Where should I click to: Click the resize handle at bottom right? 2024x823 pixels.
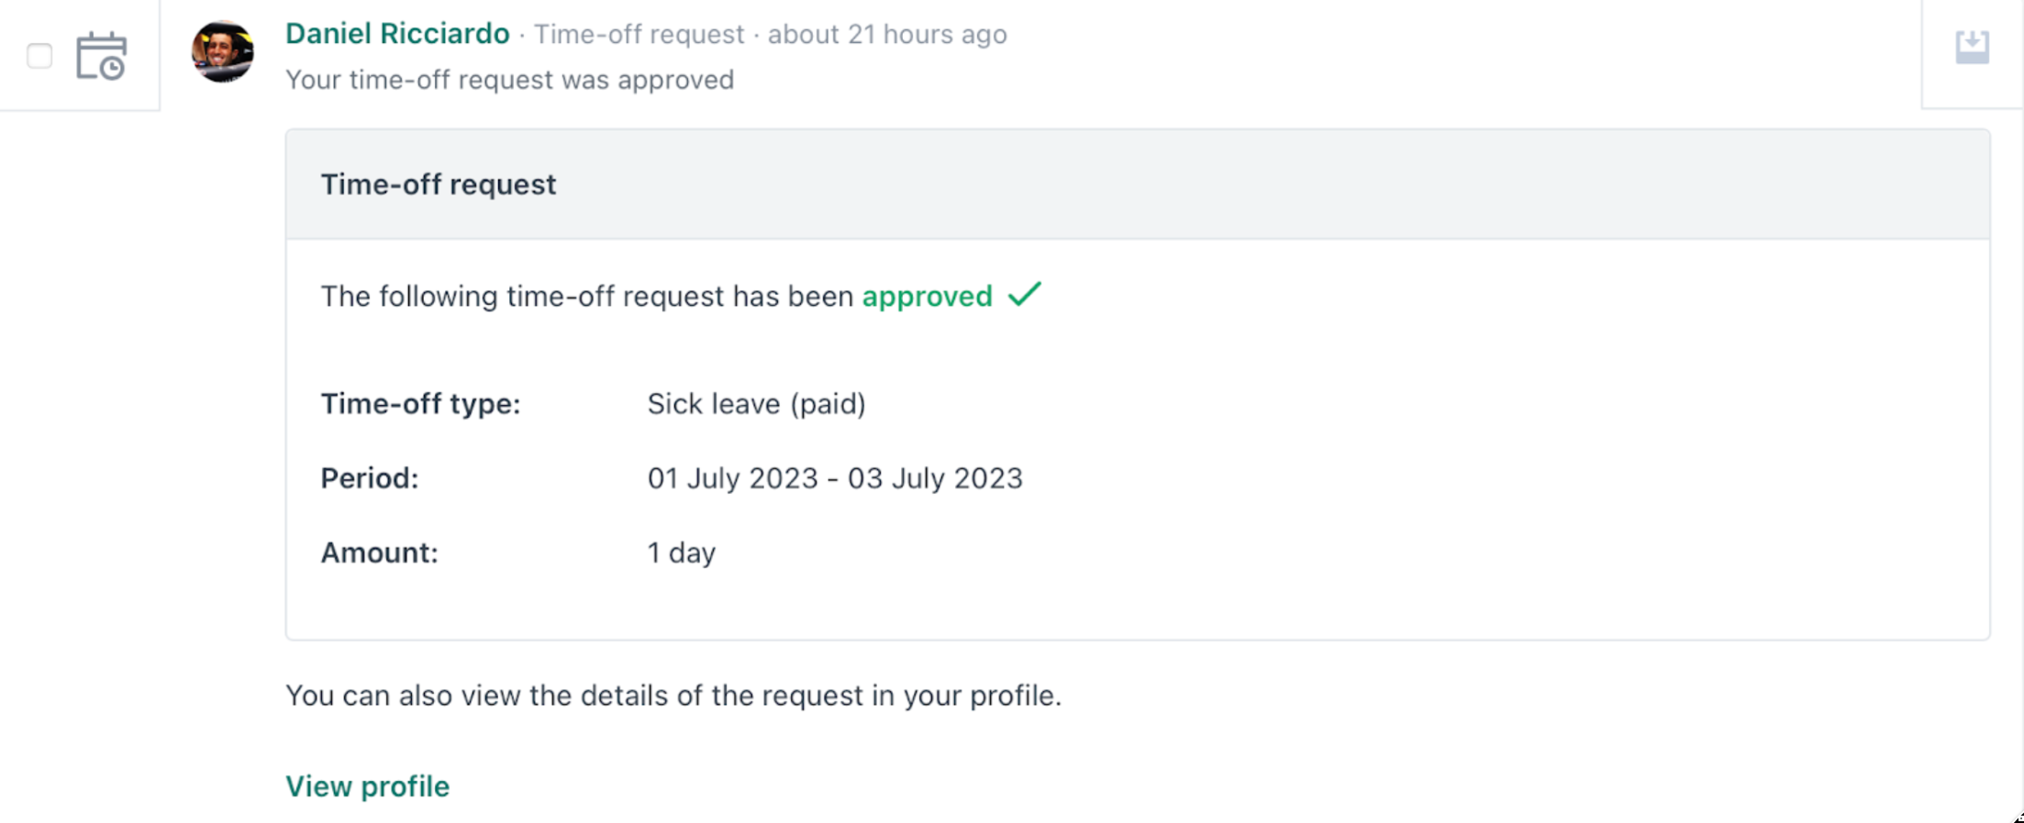pos(2015,816)
